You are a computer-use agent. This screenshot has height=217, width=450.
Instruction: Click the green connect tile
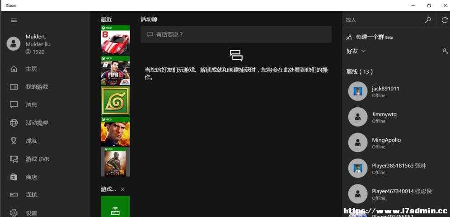coord(115,207)
